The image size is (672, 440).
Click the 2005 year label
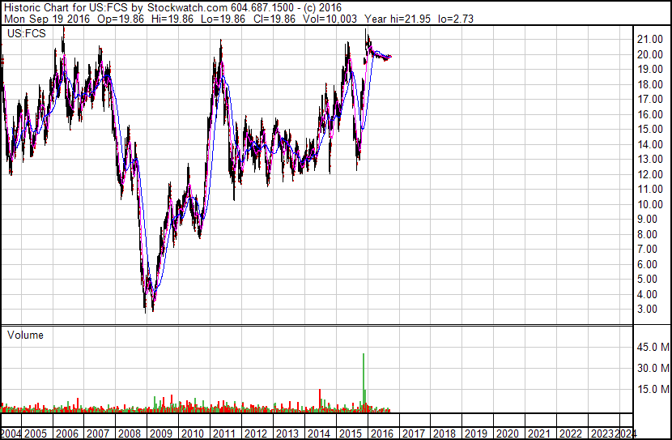coord(35,434)
